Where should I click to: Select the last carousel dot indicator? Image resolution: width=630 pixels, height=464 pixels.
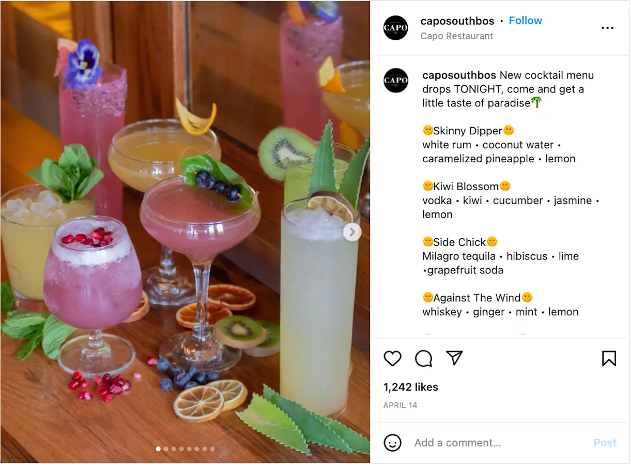tap(212, 449)
